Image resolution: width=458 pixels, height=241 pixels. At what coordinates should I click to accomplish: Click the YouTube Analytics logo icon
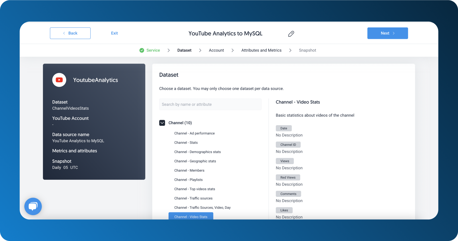(59, 80)
